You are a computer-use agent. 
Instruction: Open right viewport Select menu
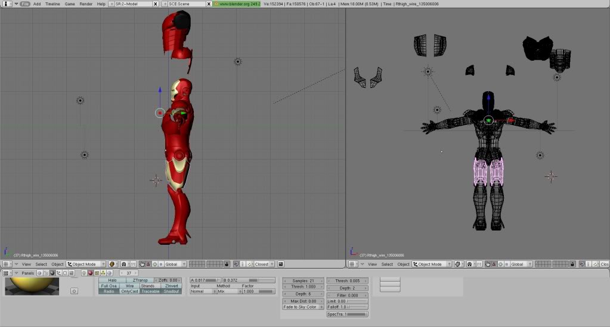[387, 264]
